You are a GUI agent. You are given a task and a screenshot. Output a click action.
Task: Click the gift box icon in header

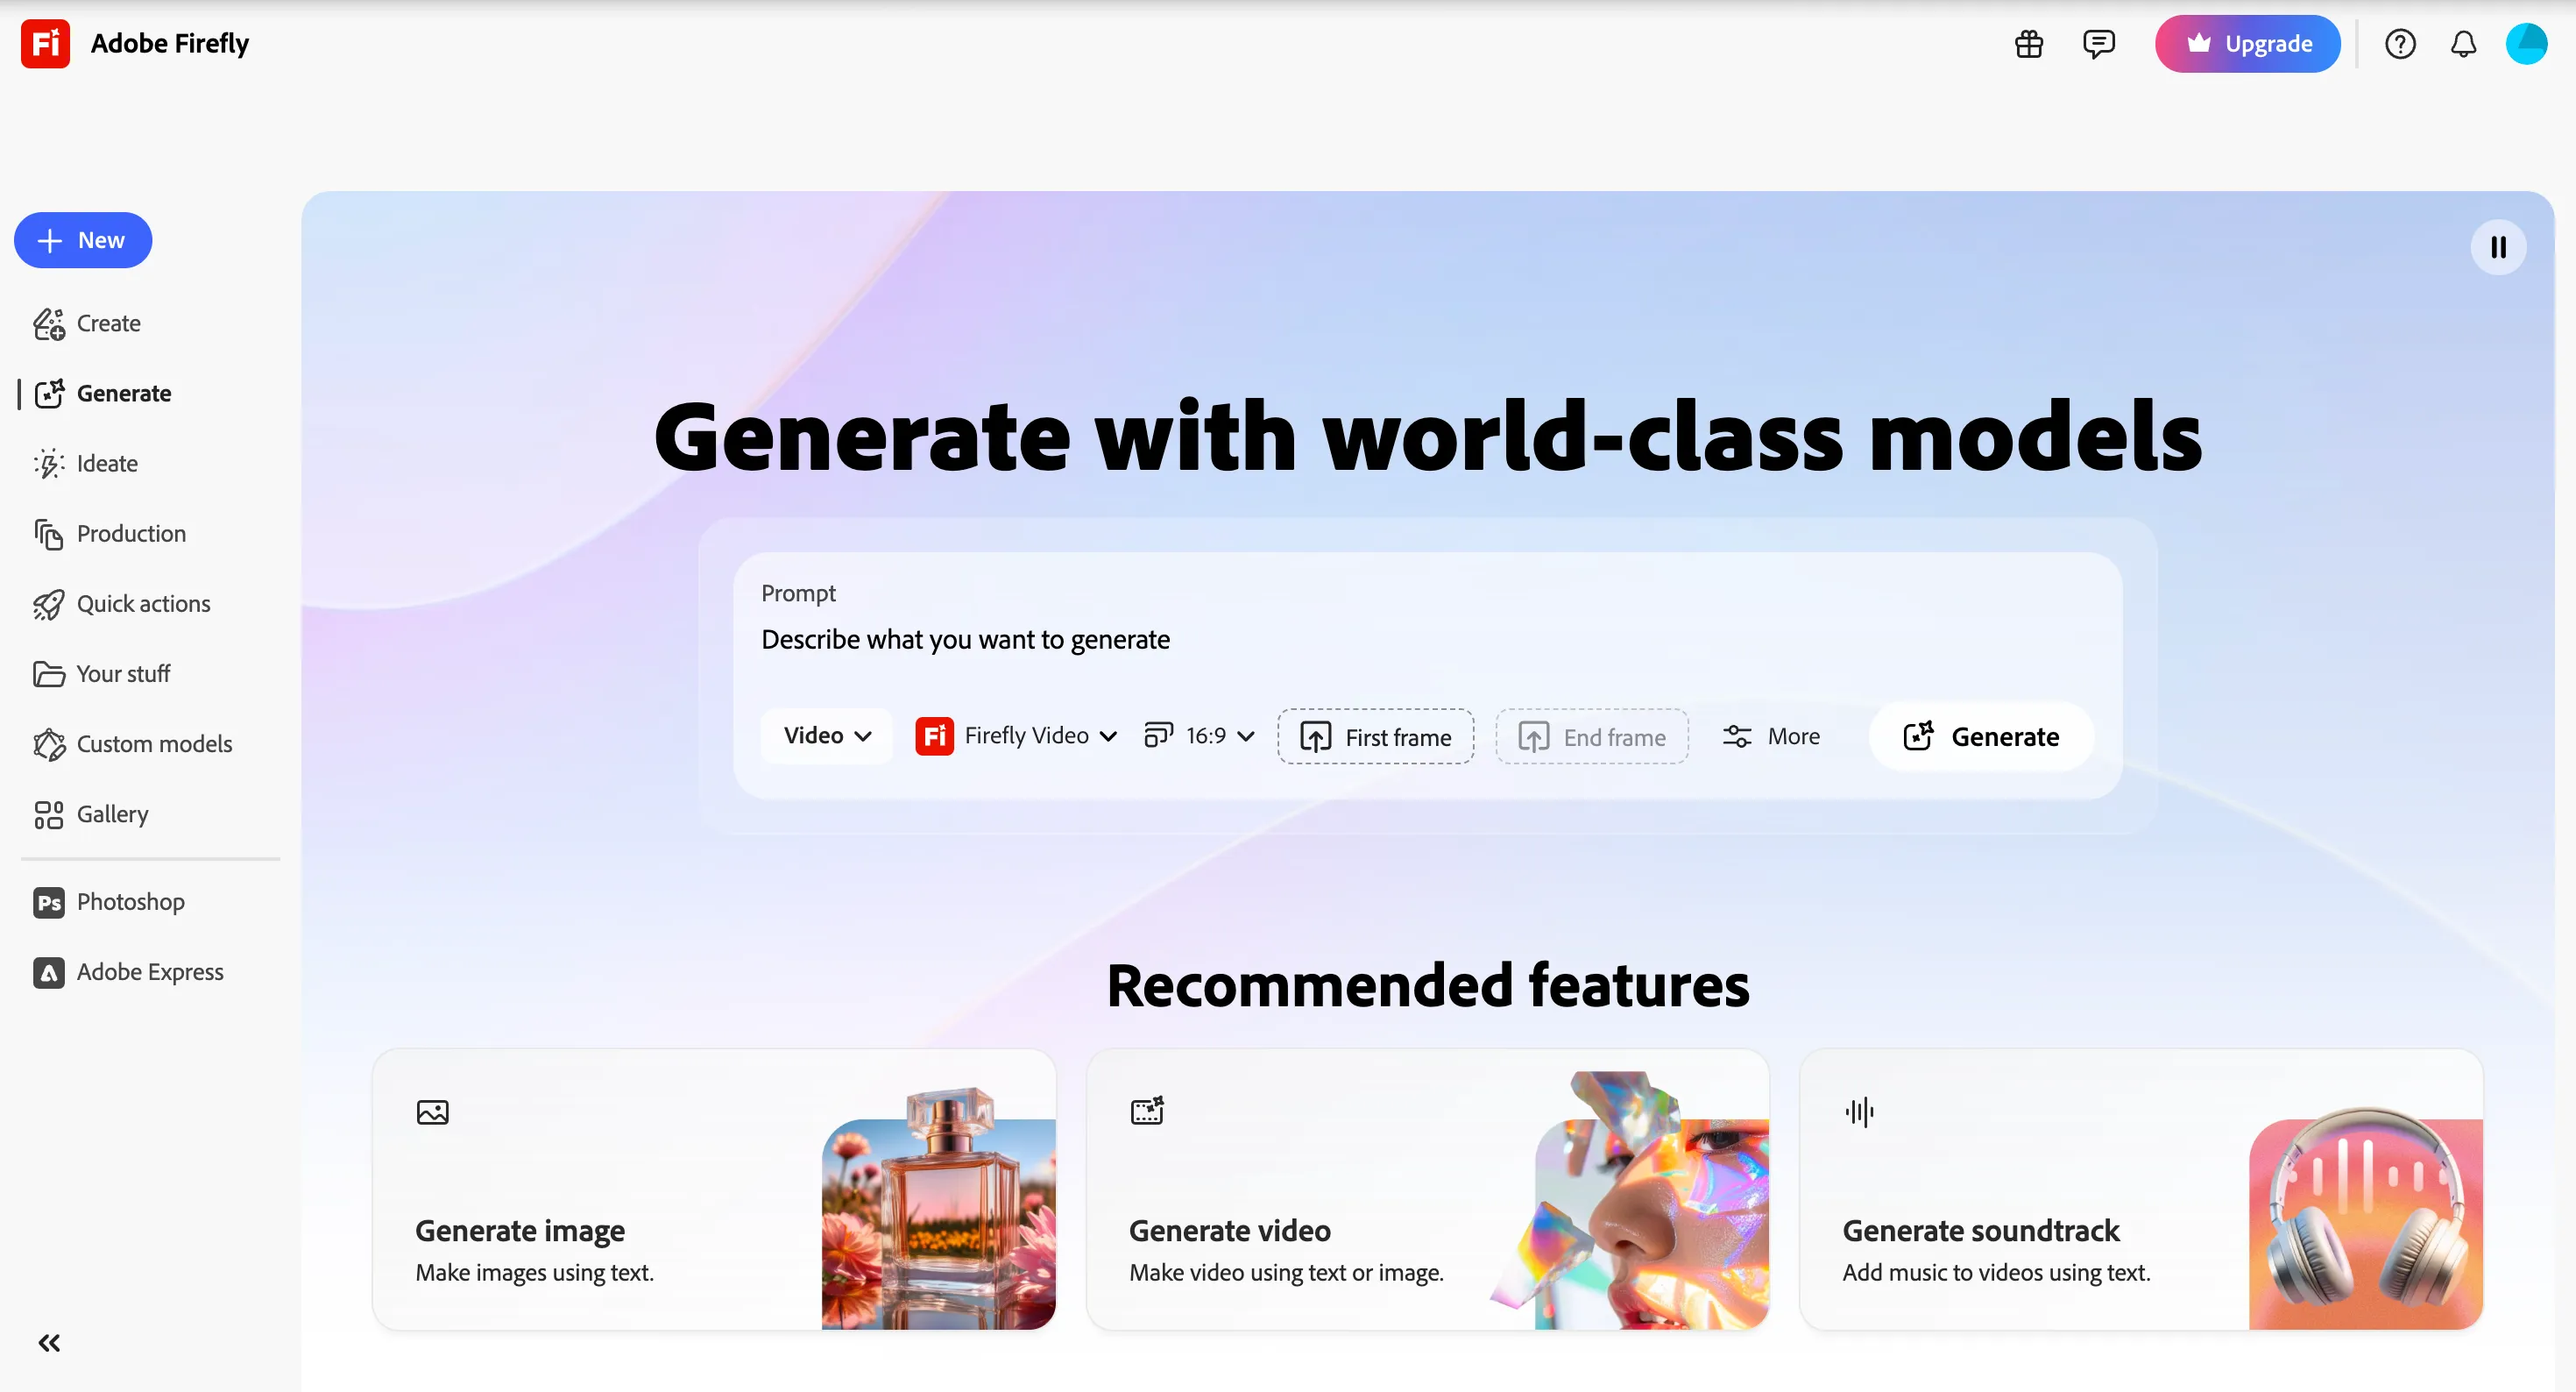[x=2029, y=44]
